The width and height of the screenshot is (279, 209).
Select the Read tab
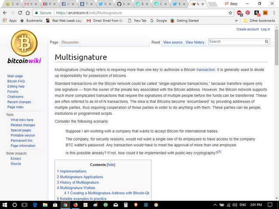[156, 42]
